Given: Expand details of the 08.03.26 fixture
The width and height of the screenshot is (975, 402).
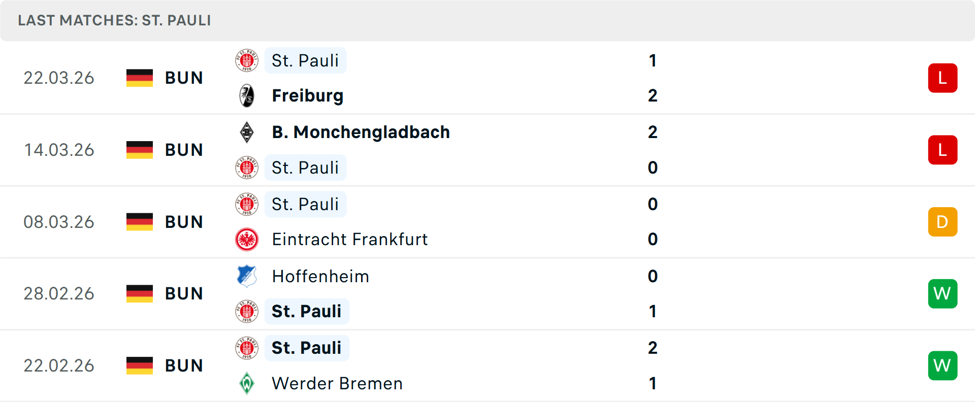Looking at the screenshot, I should pos(487,221).
